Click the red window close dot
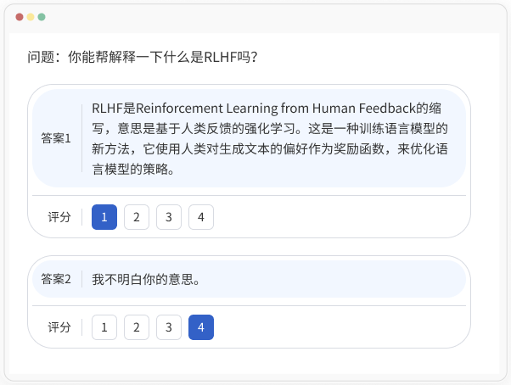The height and width of the screenshot is (385, 511). (20, 17)
